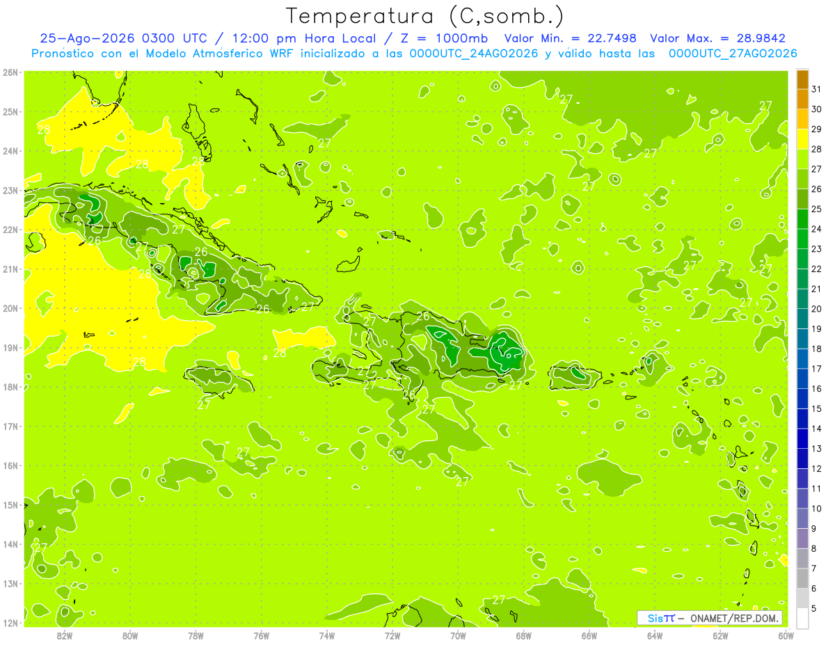This screenshot has width=835, height=645.
Task: Click the '70W' longitude axis label
Action: (x=458, y=635)
